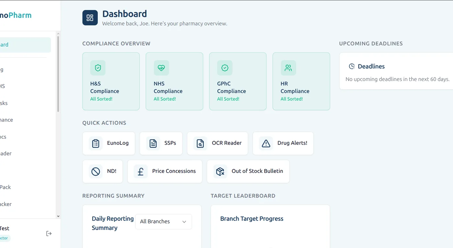Click the "All Sorted!" status under NHS Compliance
This screenshot has width=453, height=248.
click(x=165, y=99)
